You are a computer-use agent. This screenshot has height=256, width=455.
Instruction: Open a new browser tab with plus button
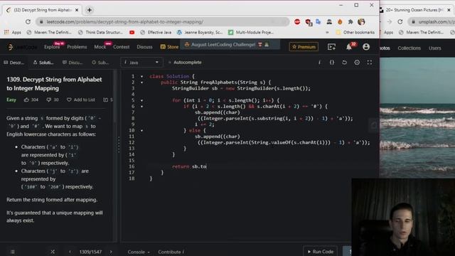click(90, 10)
